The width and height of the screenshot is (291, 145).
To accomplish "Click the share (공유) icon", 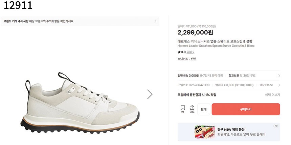I will [x=192, y=108].
